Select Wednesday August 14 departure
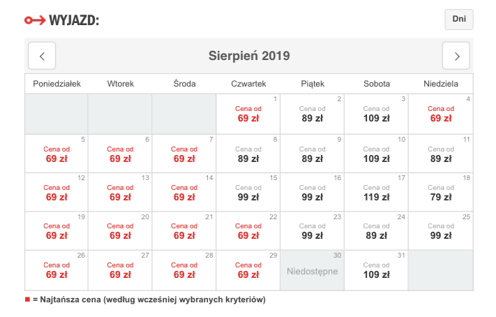This screenshot has height=317, width=496. (183, 193)
